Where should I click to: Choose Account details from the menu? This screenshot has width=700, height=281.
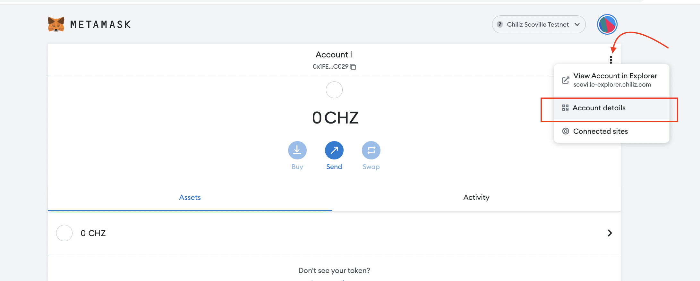pyautogui.click(x=599, y=108)
